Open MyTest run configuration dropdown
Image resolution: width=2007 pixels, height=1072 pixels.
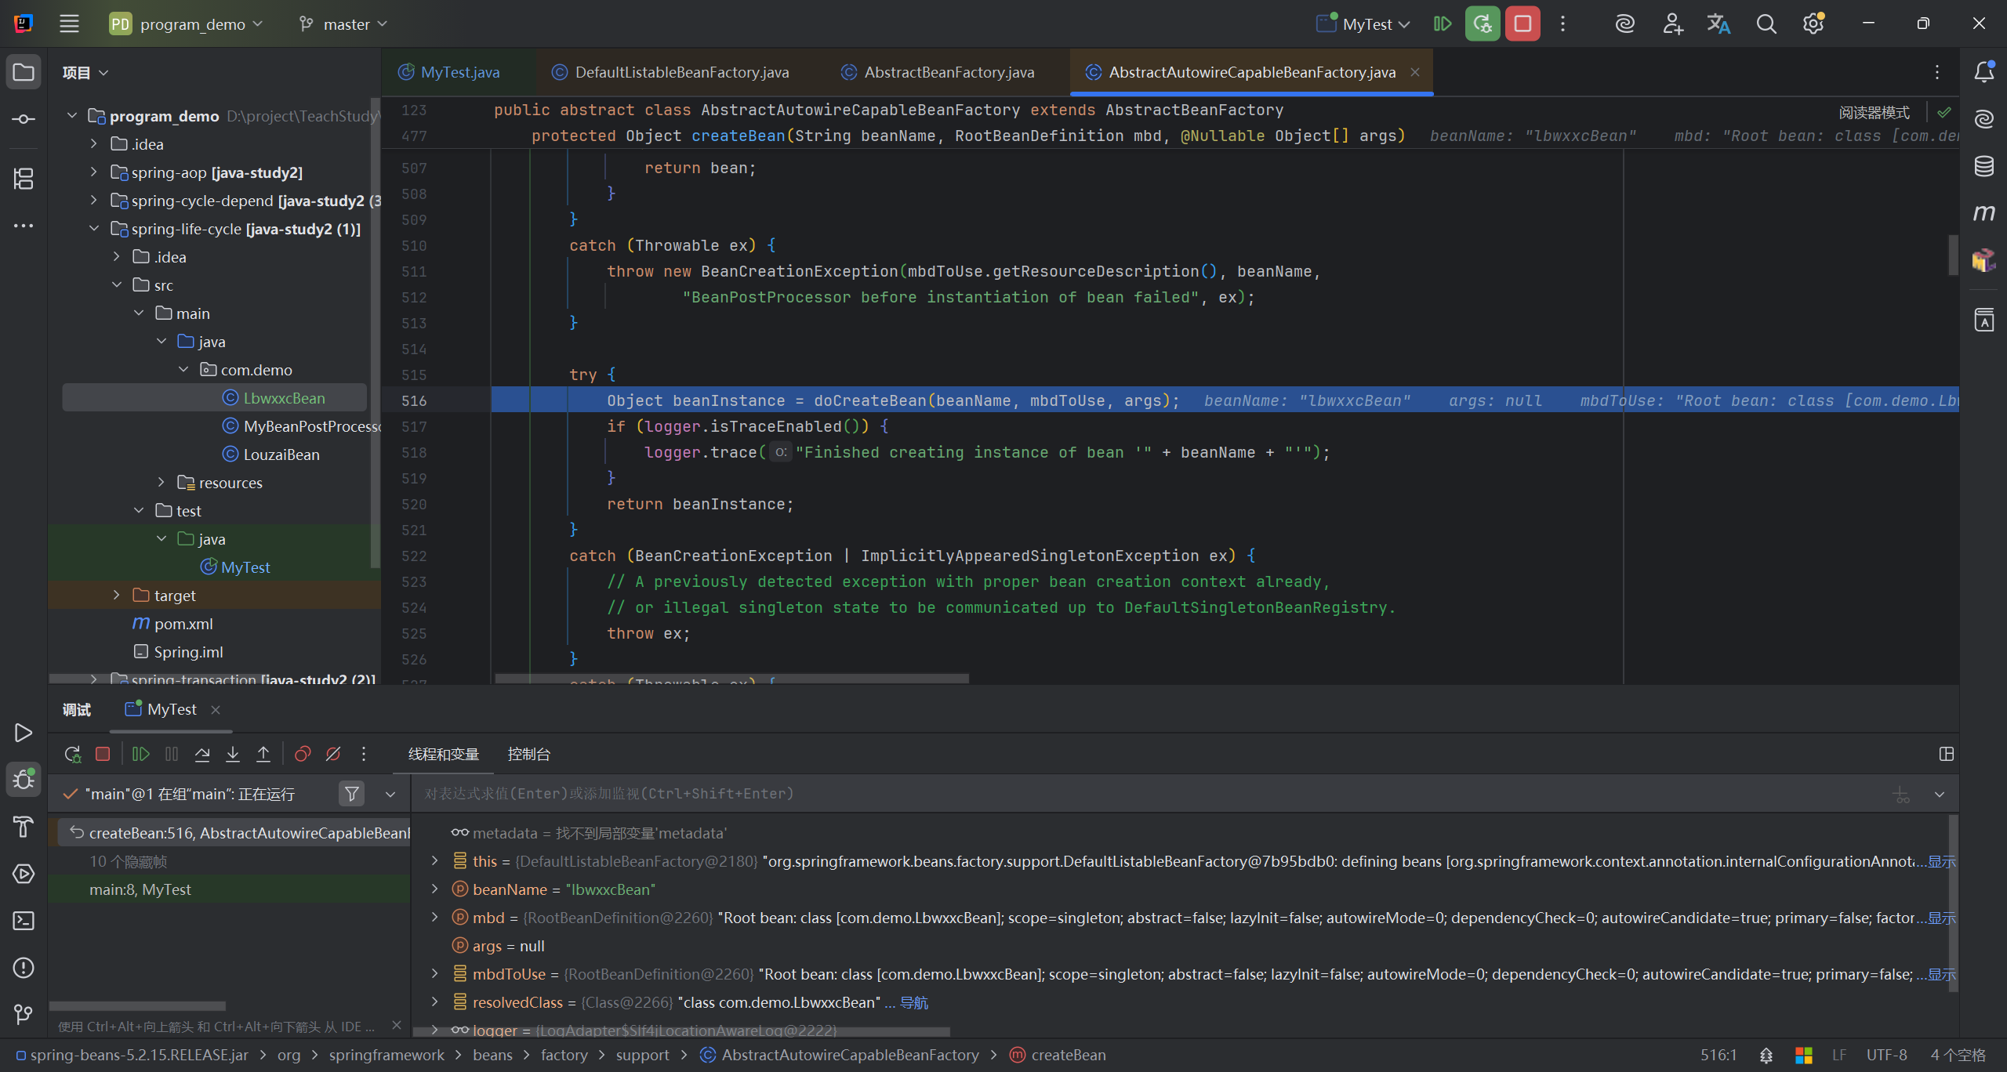tap(1366, 24)
